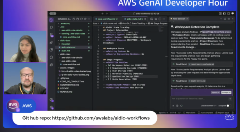Toggle the Autopilot switch
Viewport: 240px width, 132px height.
coord(229,106)
